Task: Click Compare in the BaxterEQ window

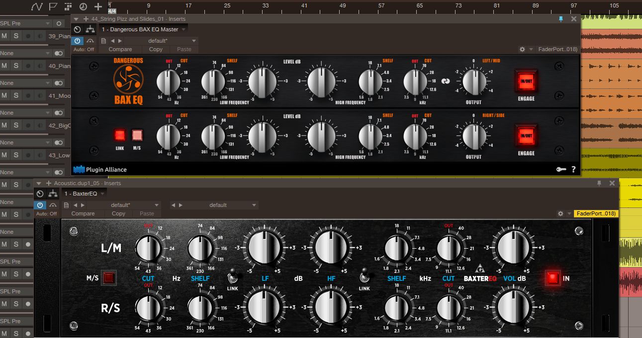Action: pos(83,213)
